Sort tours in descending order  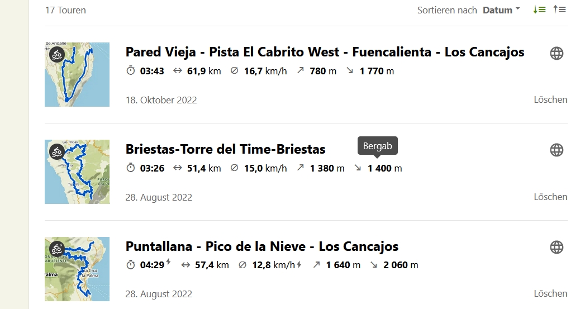click(539, 10)
